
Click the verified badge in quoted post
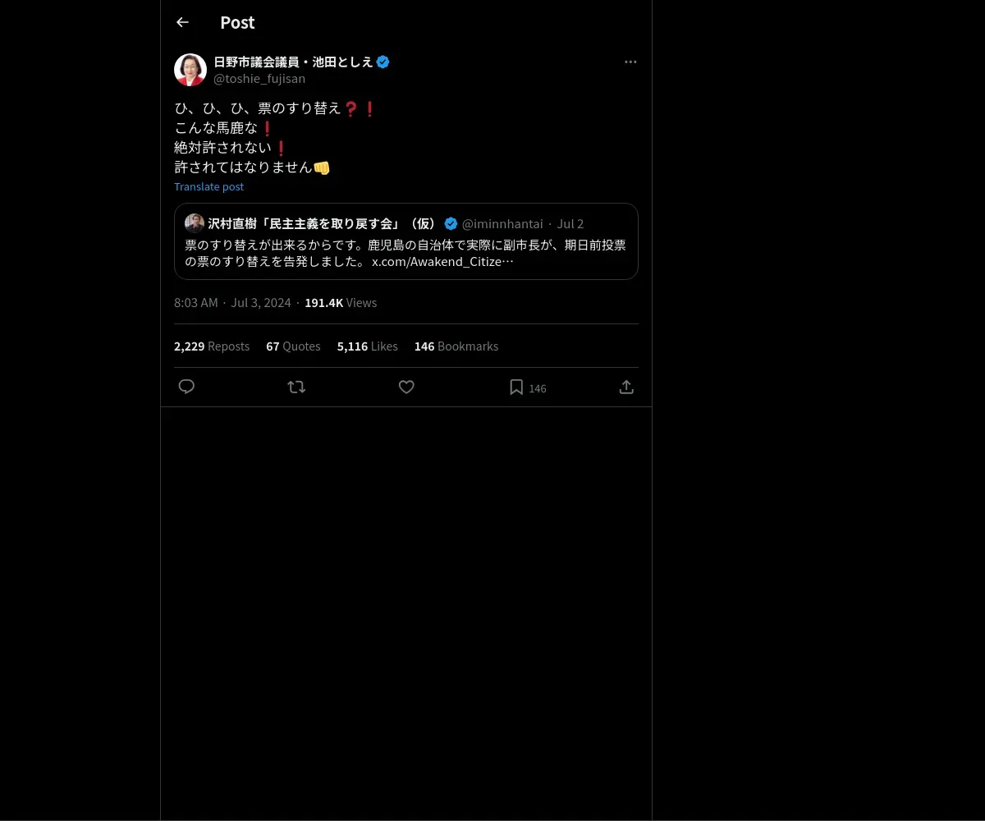[x=451, y=223]
